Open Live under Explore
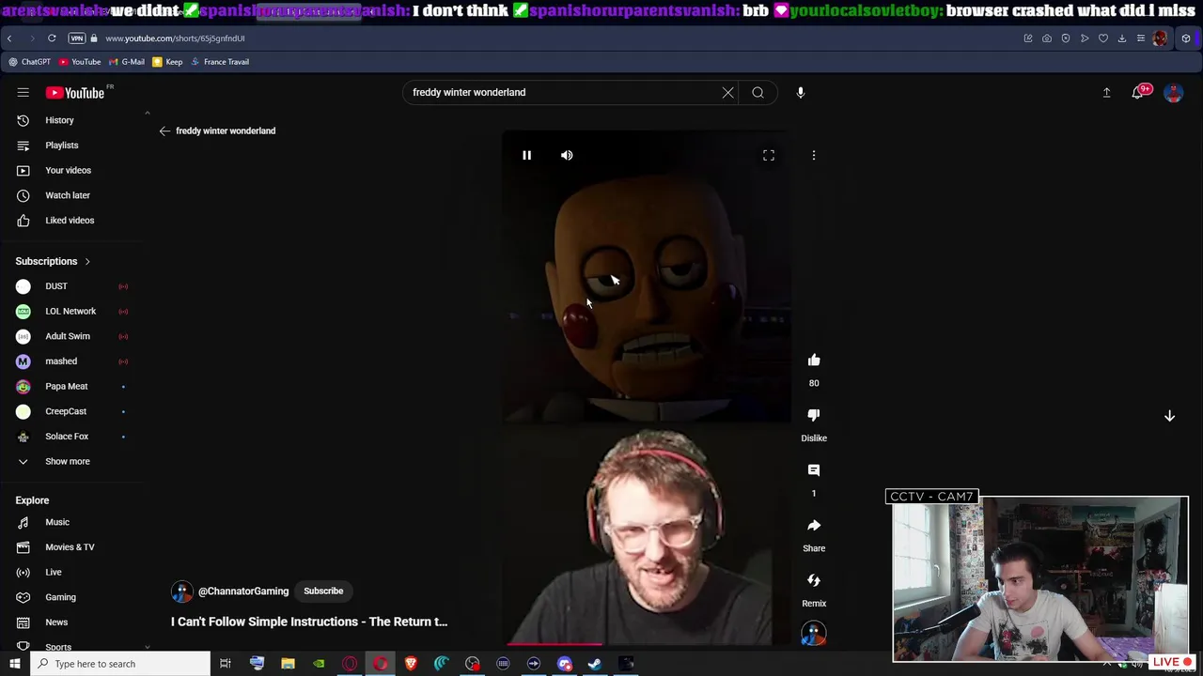 click(x=54, y=572)
